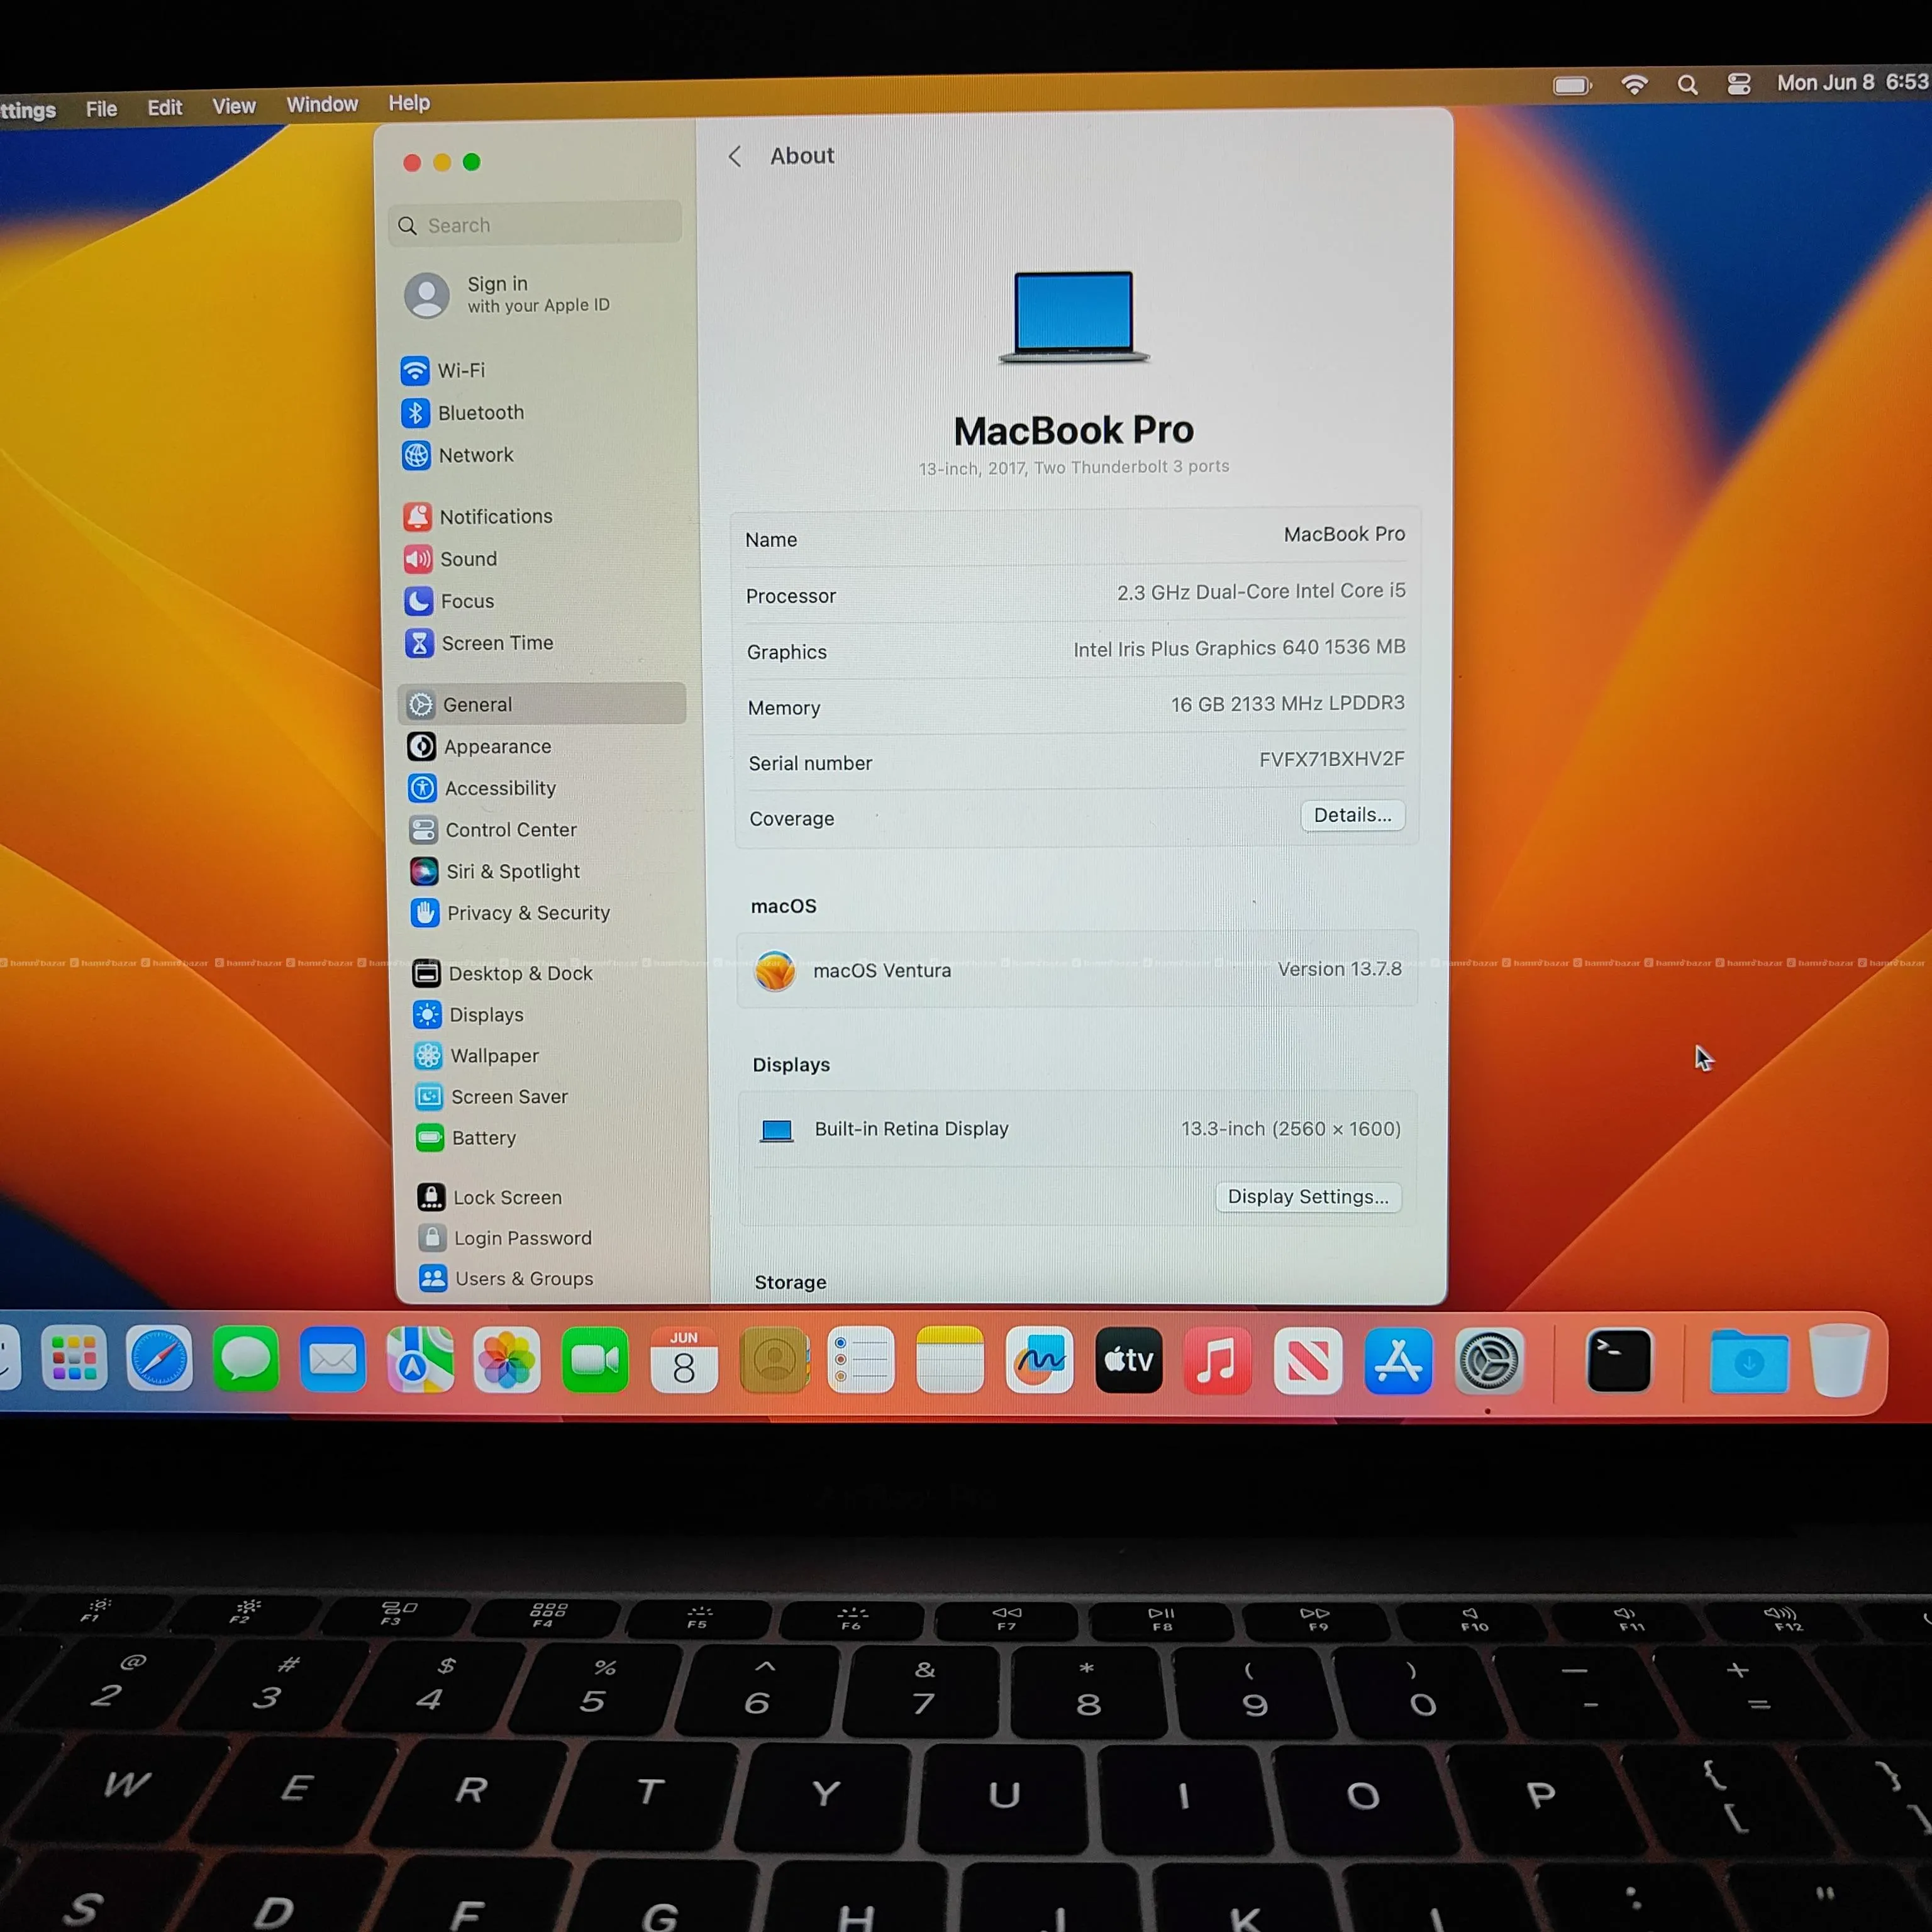Screen dimensions: 1932x1932
Task: Open the File menu
Action: tap(101, 108)
